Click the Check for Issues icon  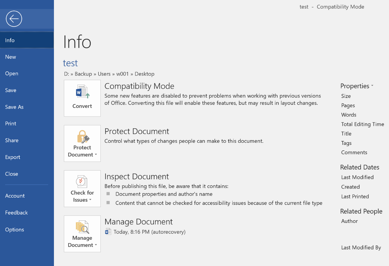click(x=82, y=182)
